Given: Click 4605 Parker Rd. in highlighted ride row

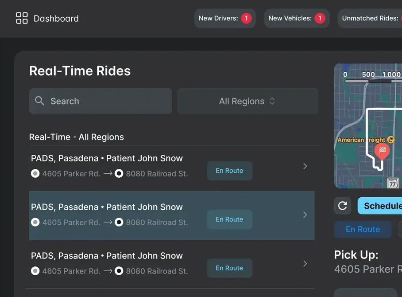Looking at the screenshot, I should coord(71,223).
